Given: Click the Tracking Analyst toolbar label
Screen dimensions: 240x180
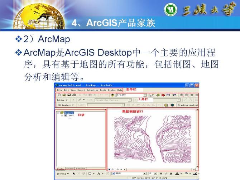Looking at the screenshot, I should pyautogui.click(x=188, y=105).
